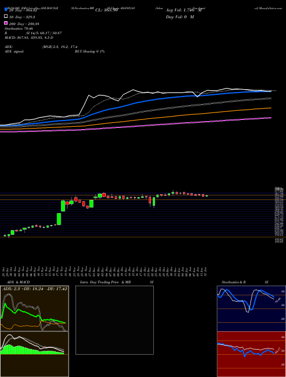Click the magenta 200 Day EMA legend swatch
The height and width of the screenshot is (377, 286).
pyautogui.click(x=6, y=23)
